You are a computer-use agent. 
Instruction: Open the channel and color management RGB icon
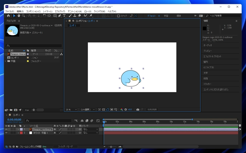pos(121,110)
